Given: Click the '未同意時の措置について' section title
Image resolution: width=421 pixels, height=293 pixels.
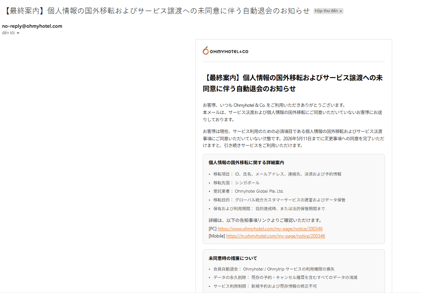Looking at the screenshot, I should (x=233, y=258).
